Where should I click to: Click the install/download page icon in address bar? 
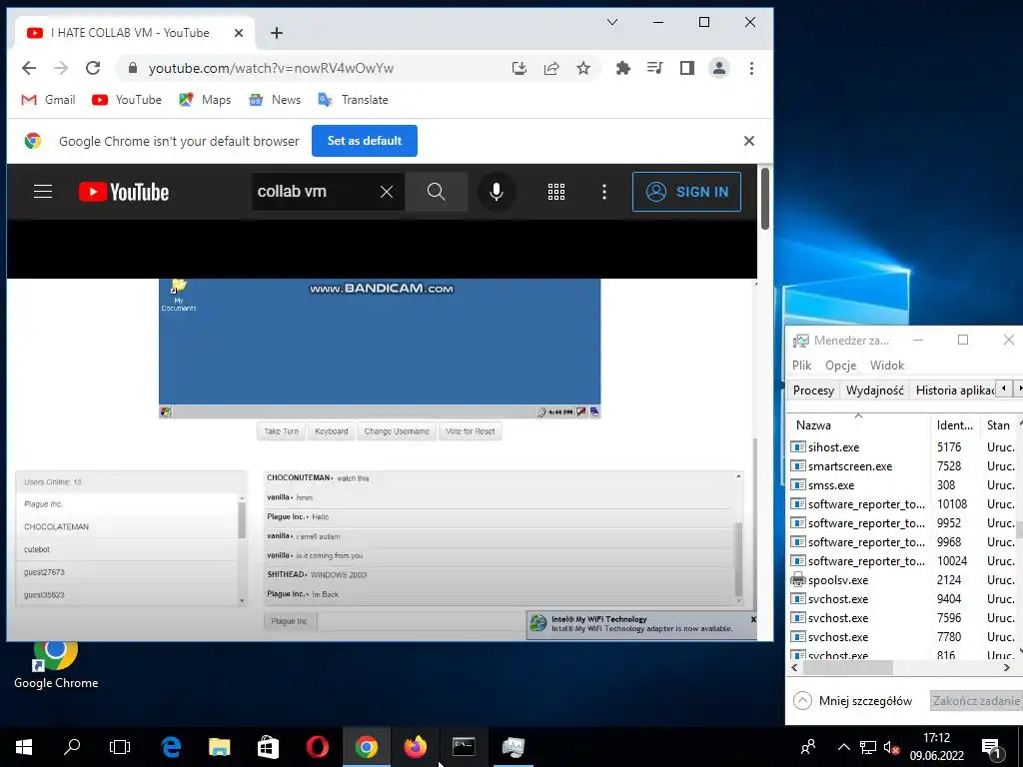[x=519, y=68]
